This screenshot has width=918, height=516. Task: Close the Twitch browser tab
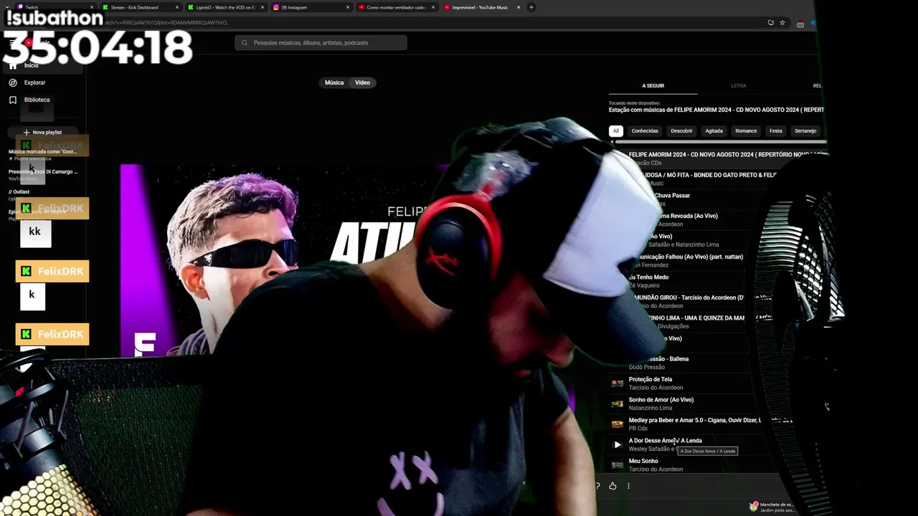coord(93,7)
